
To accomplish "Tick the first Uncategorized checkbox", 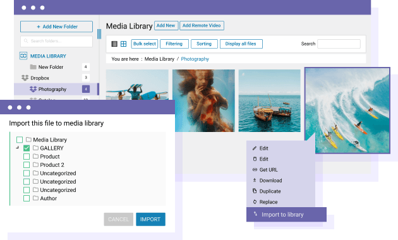I will click(27, 173).
